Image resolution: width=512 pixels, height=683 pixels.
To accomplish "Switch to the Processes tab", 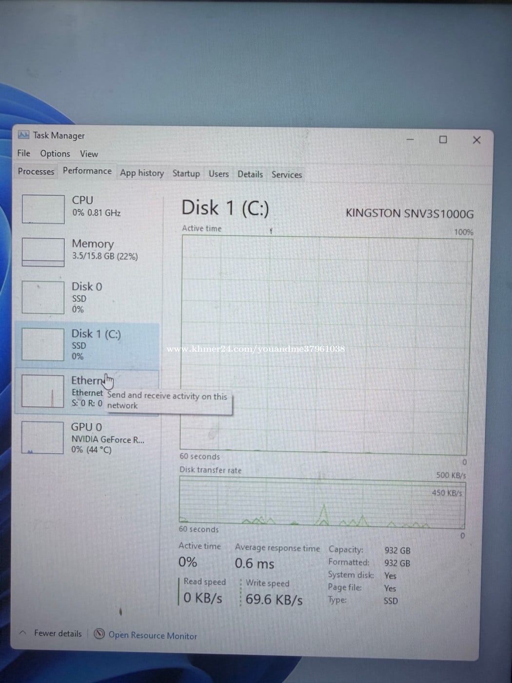I will [x=36, y=171].
